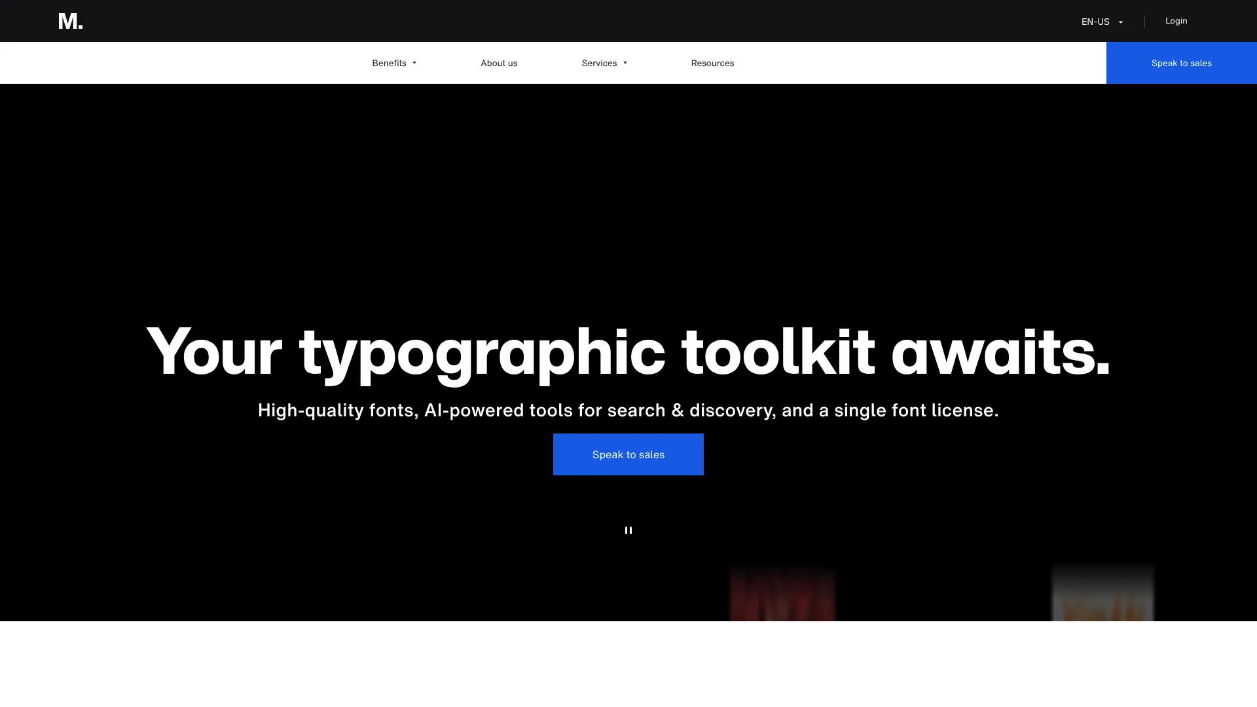Click the Login link
Viewport: 1257px width, 707px height.
click(x=1176, y=21)
